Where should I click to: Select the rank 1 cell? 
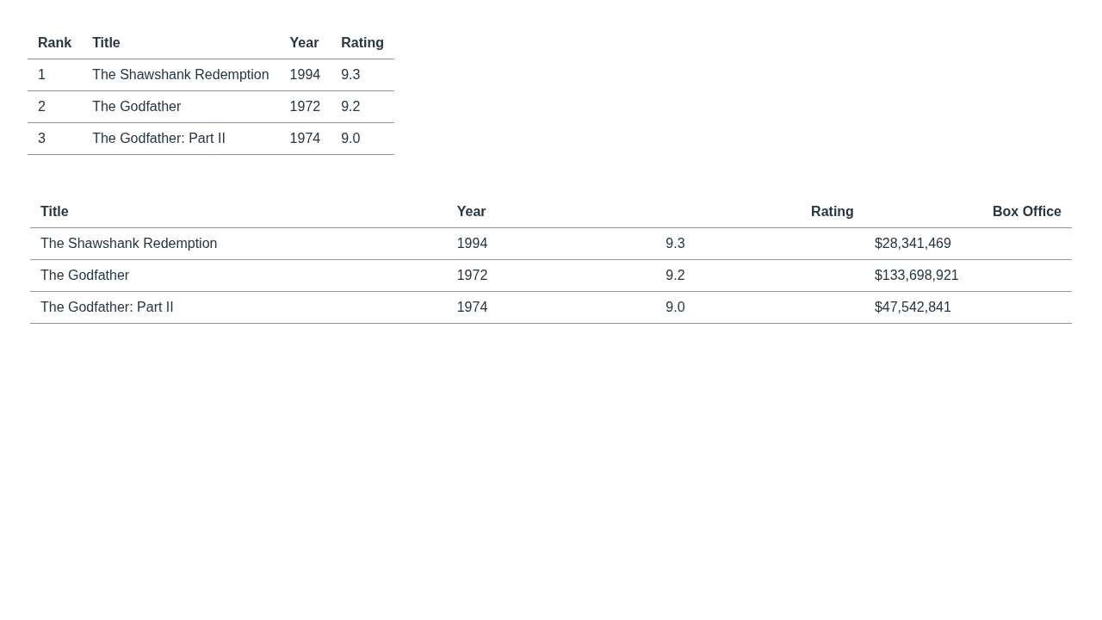[x=42, y=75]
